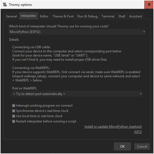
Task: Open the Assistant tab
Action: pos(135,16)
